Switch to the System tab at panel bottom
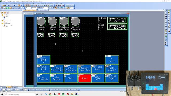This screenshot has width=171, height=96. (x=15, y=87)
